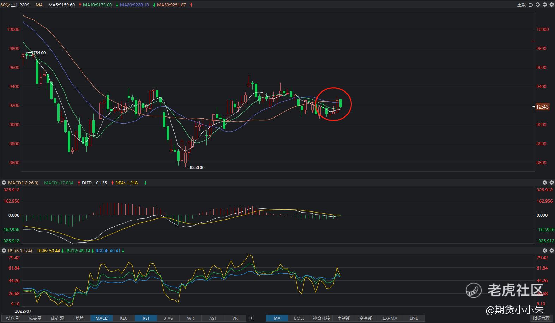Click the MA30:9251.87 value
555x323 pixels.
(x=171, y=5)
